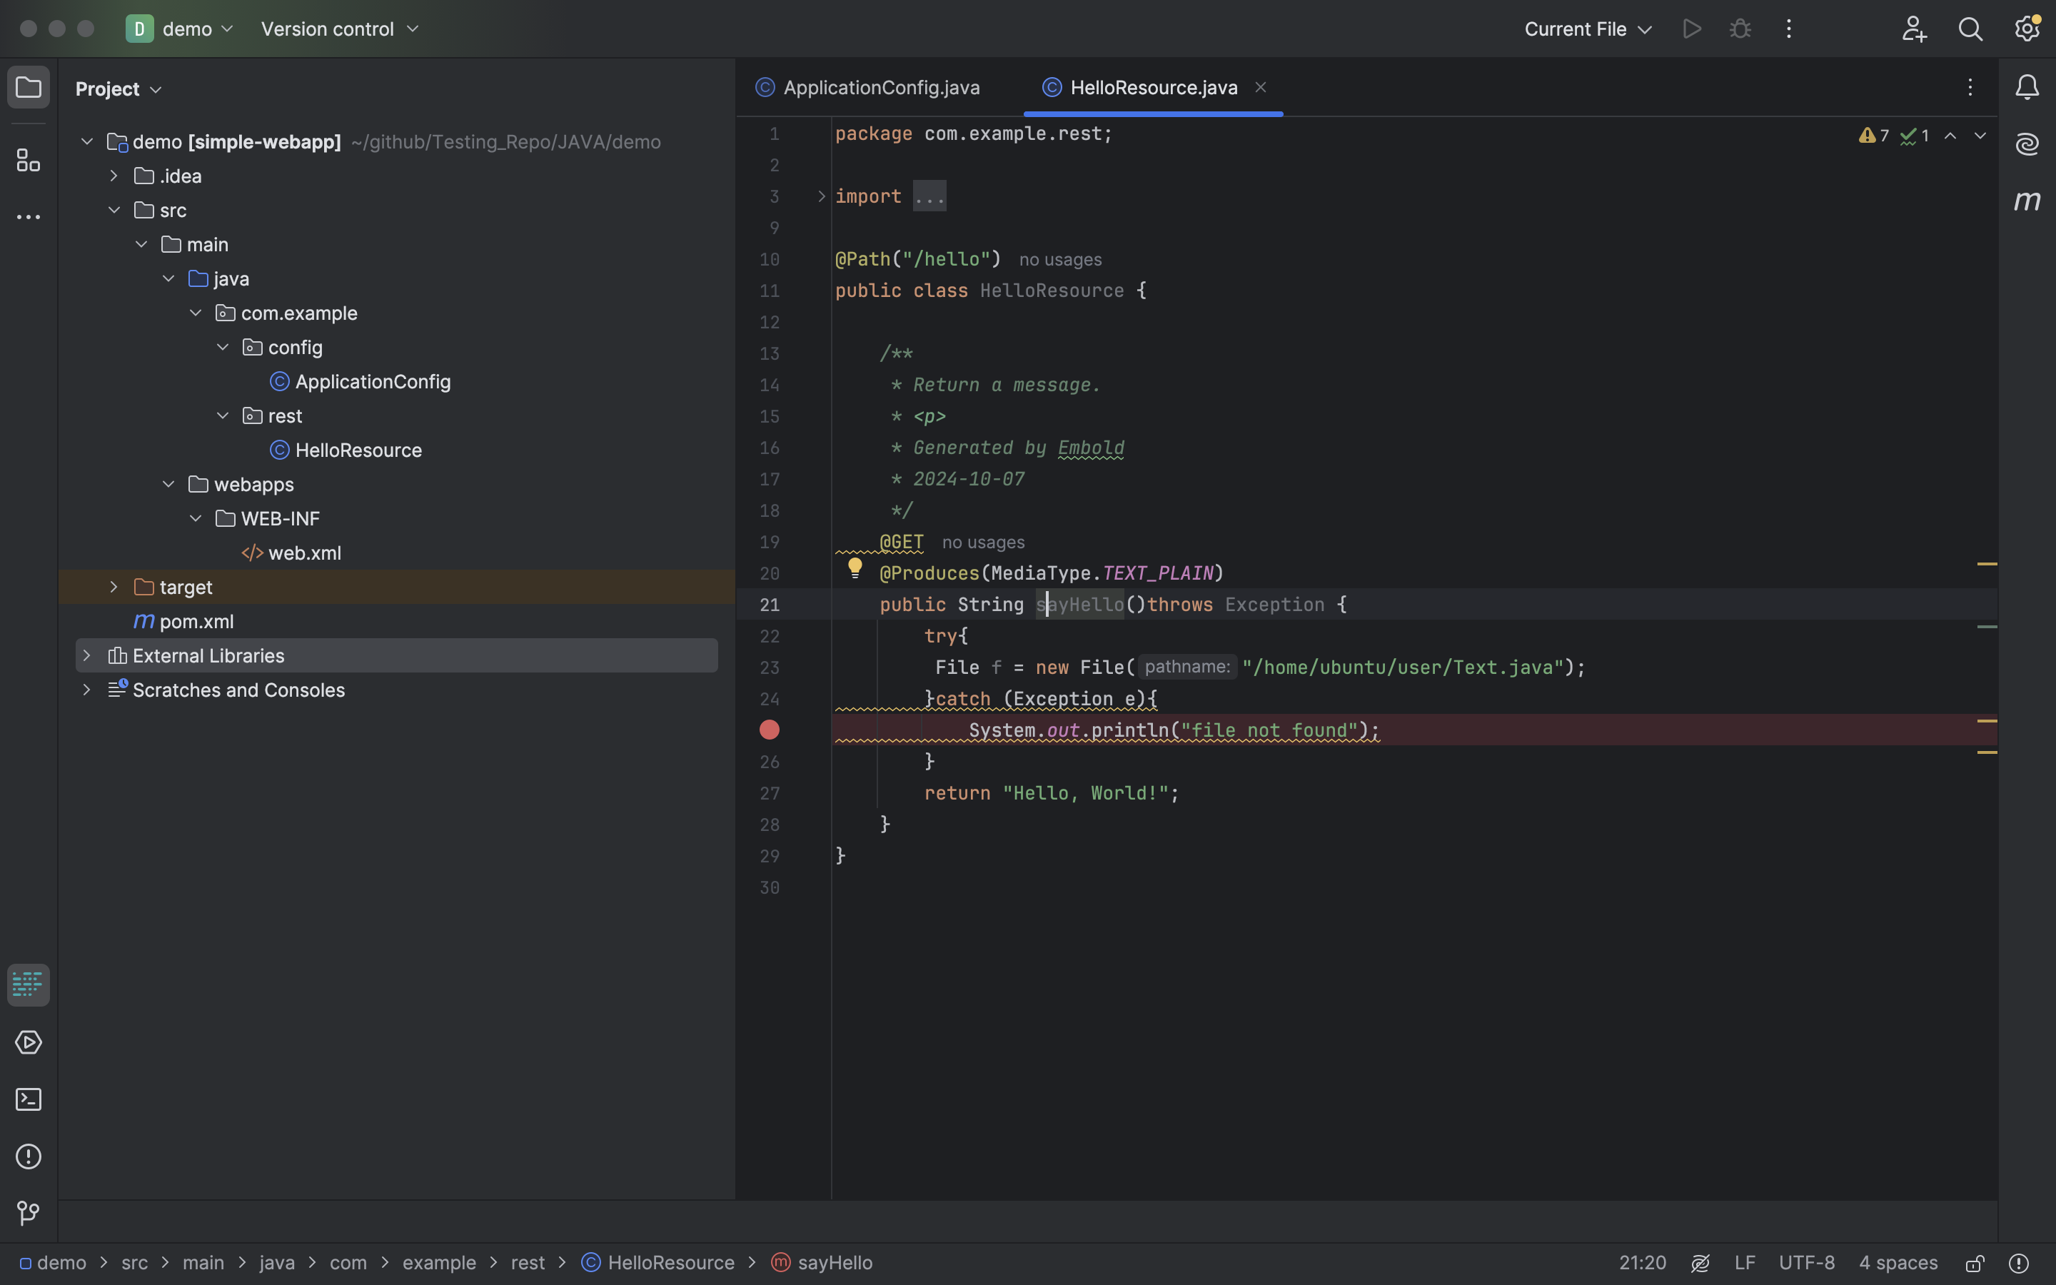Switch to the ApplicationConfig.java tab
This screenshot has width=2056, height=1285.
pos(880,88)
